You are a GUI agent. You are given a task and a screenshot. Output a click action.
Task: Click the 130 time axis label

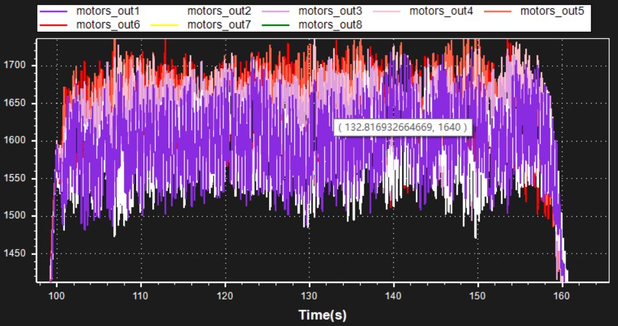[x=309, y=296]
